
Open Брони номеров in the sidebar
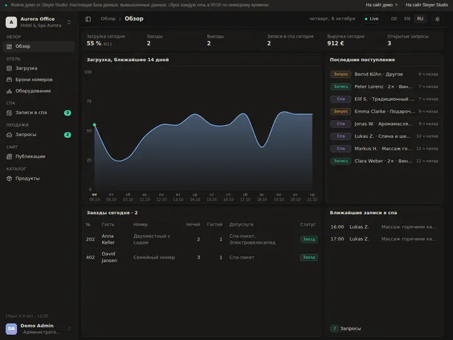[x=39, y=79]
